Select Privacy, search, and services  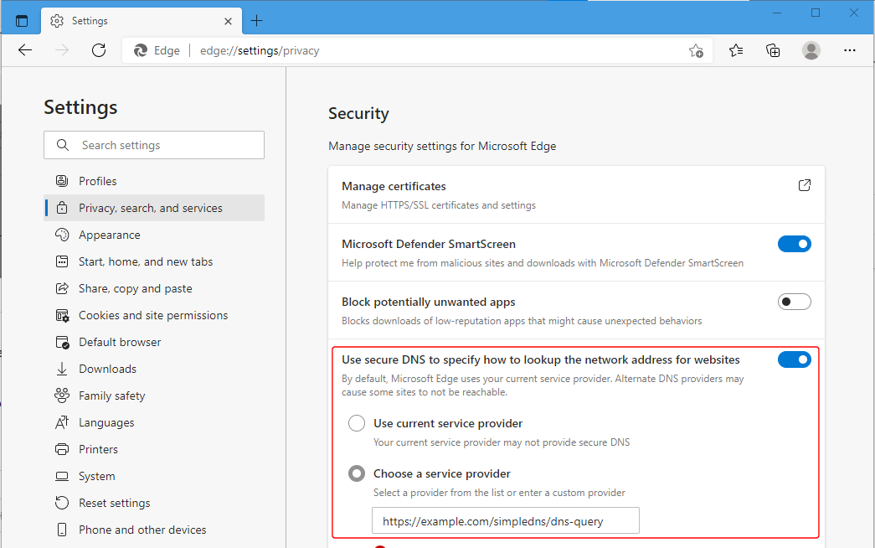coord(154,208)
